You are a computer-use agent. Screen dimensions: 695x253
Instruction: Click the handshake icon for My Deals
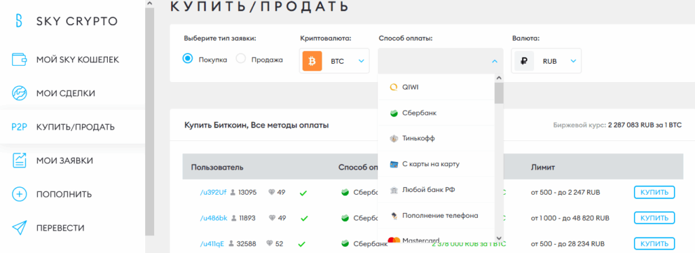coord(19,94)
